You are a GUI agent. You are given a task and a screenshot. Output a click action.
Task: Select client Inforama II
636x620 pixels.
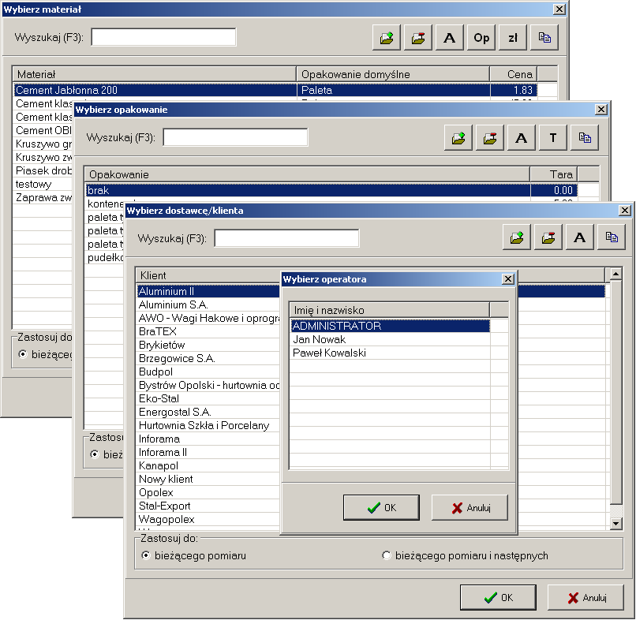click(x=208, y=452)
